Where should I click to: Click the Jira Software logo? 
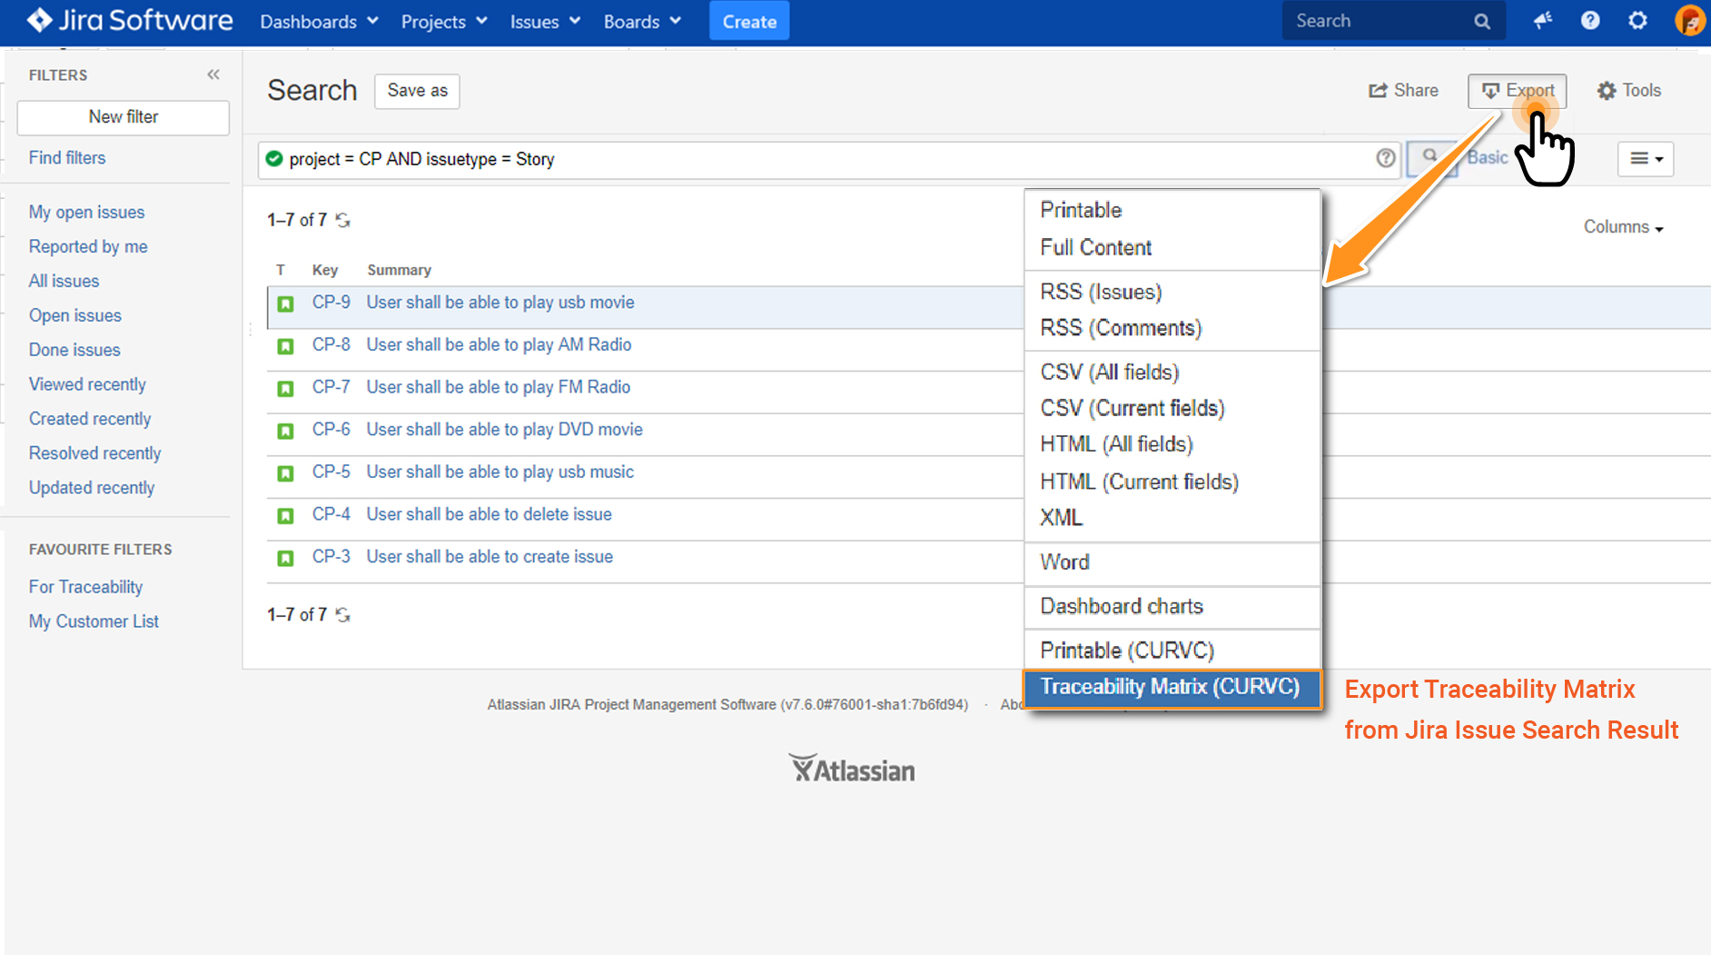click(127, 20)
